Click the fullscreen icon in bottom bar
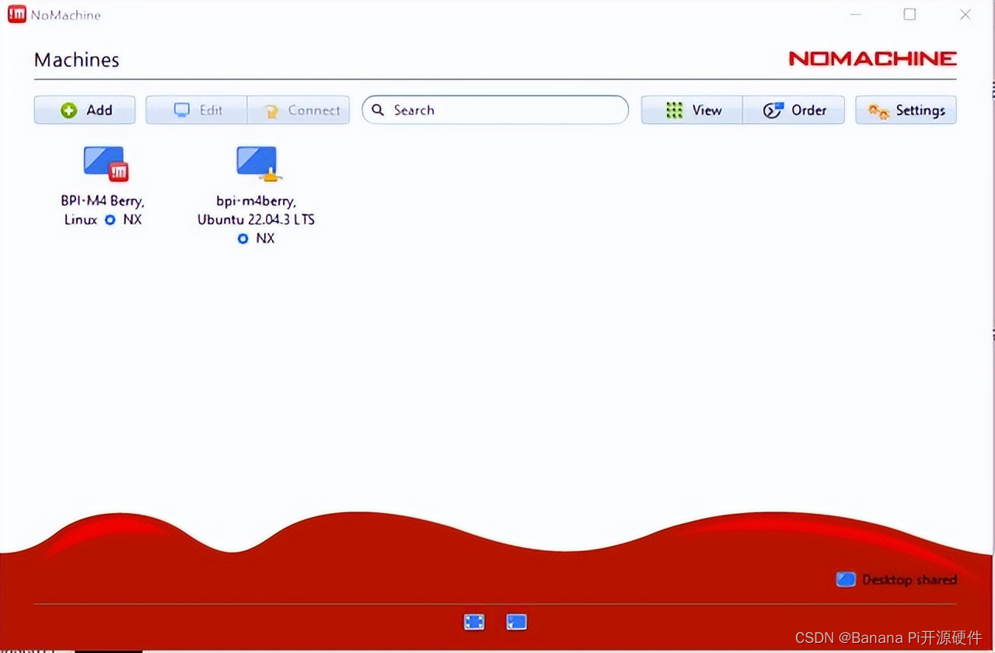995x653 pixels. pyautogui.click(x=474, y=621)
